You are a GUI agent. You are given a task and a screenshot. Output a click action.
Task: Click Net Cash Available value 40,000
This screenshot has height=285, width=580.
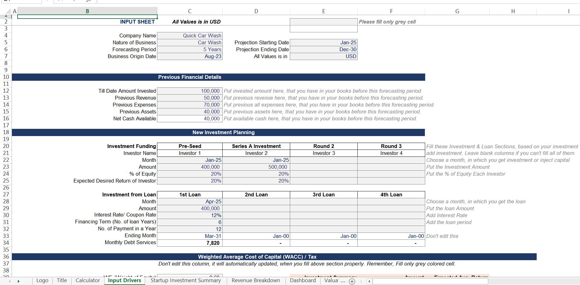click(190, 118)
